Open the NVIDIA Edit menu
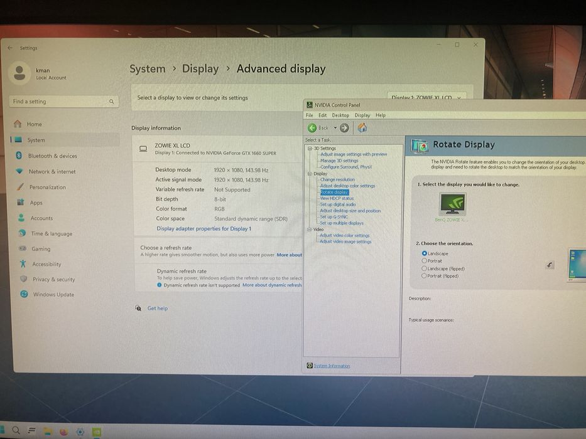 [323, 115]
